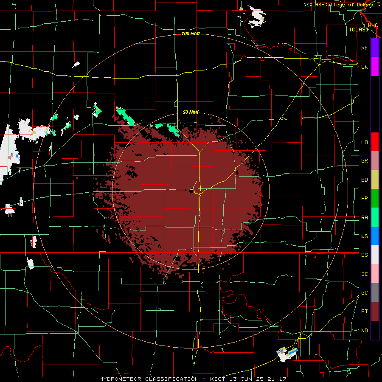The image size is (382, 382).
Task: Click the 'IC' legend label
Action: coord(364,274)
